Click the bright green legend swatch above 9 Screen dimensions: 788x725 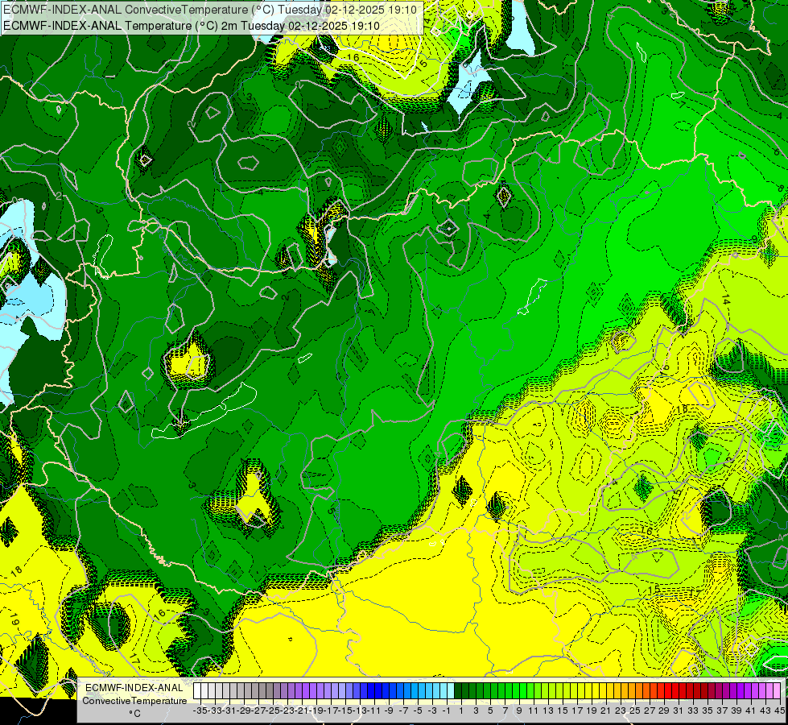[516, 690]
